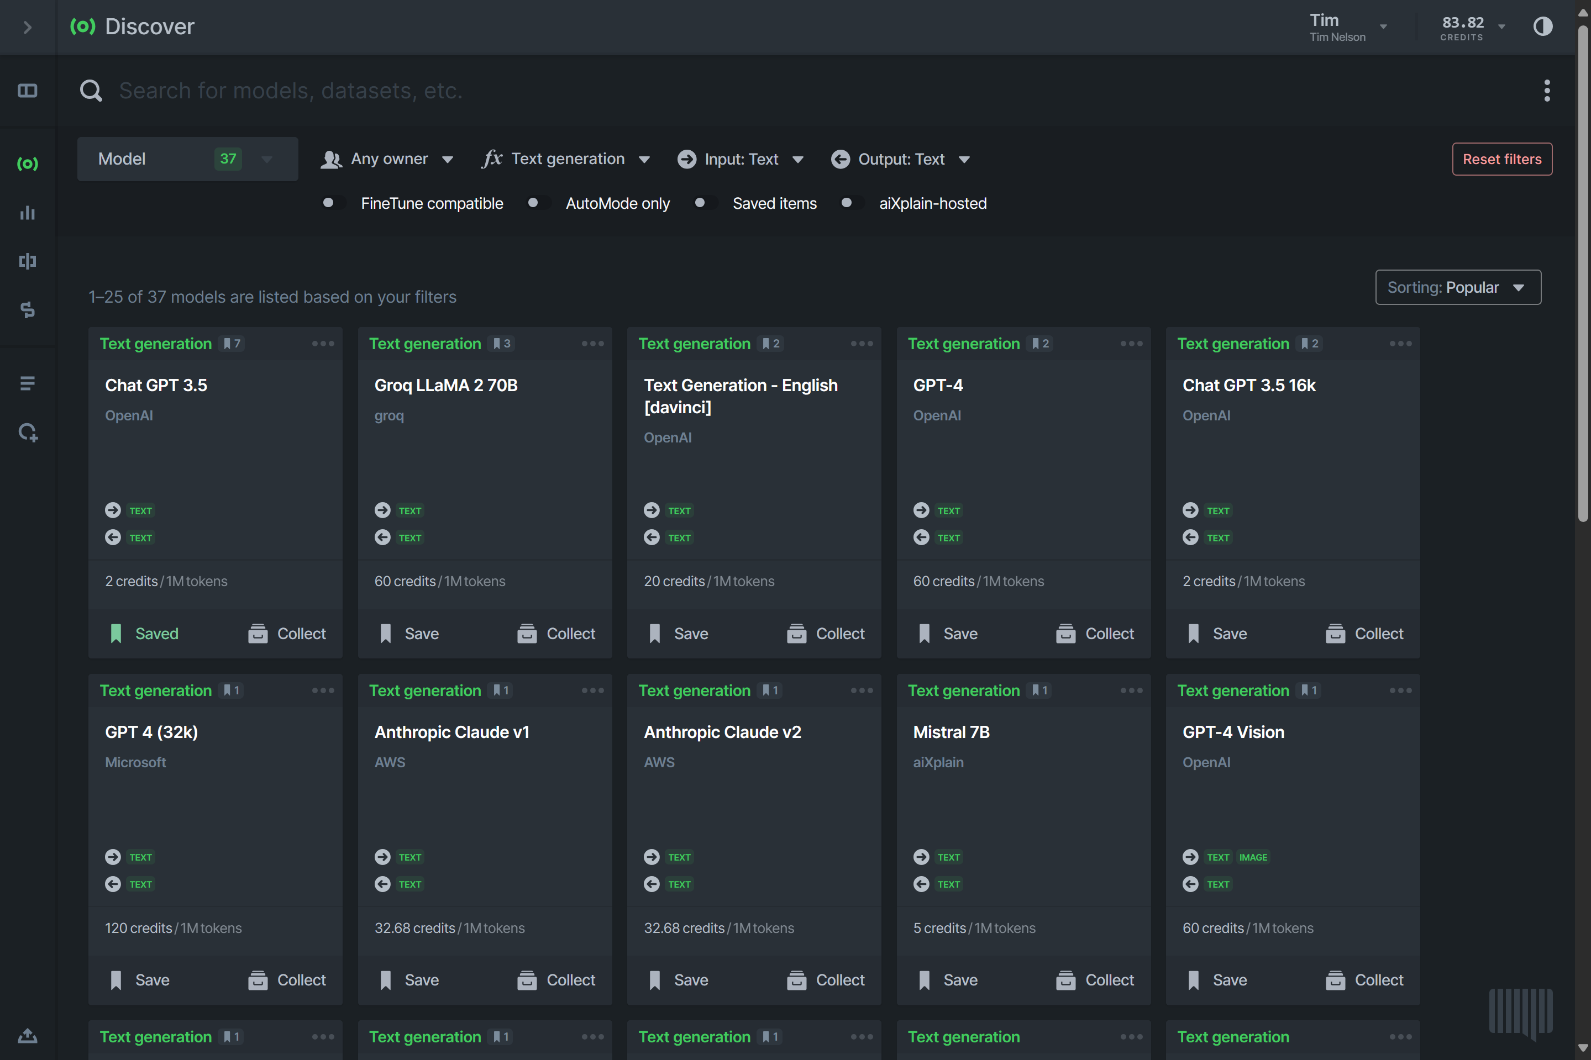Image resolution: width=1591 pixels, height=1060 pixels.
Task: Toggle the dark/light theme contrast icon
Action: [x=1542, y=27]
